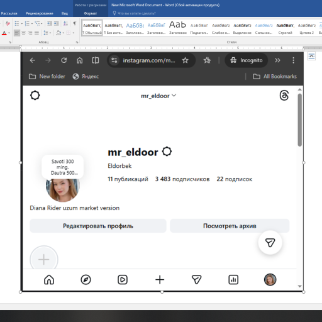Click the bookmark star inside address bar
Image resolution: width=322 pixels, height=322 pixels.
[185, 60]
